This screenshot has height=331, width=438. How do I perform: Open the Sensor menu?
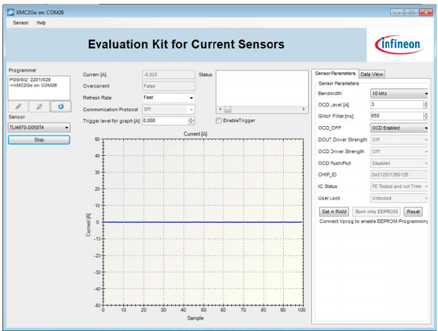pos(20,23)
